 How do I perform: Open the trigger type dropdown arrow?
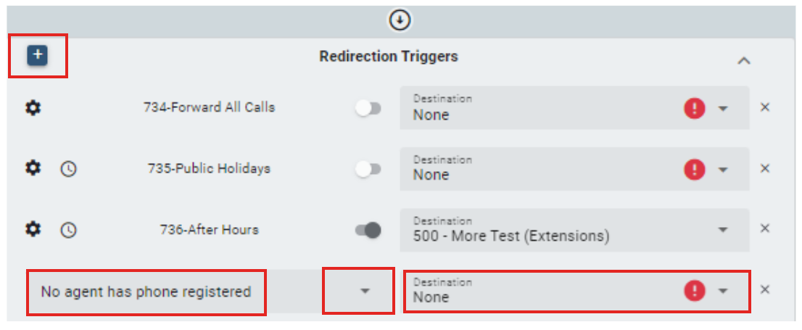[365, 291]
